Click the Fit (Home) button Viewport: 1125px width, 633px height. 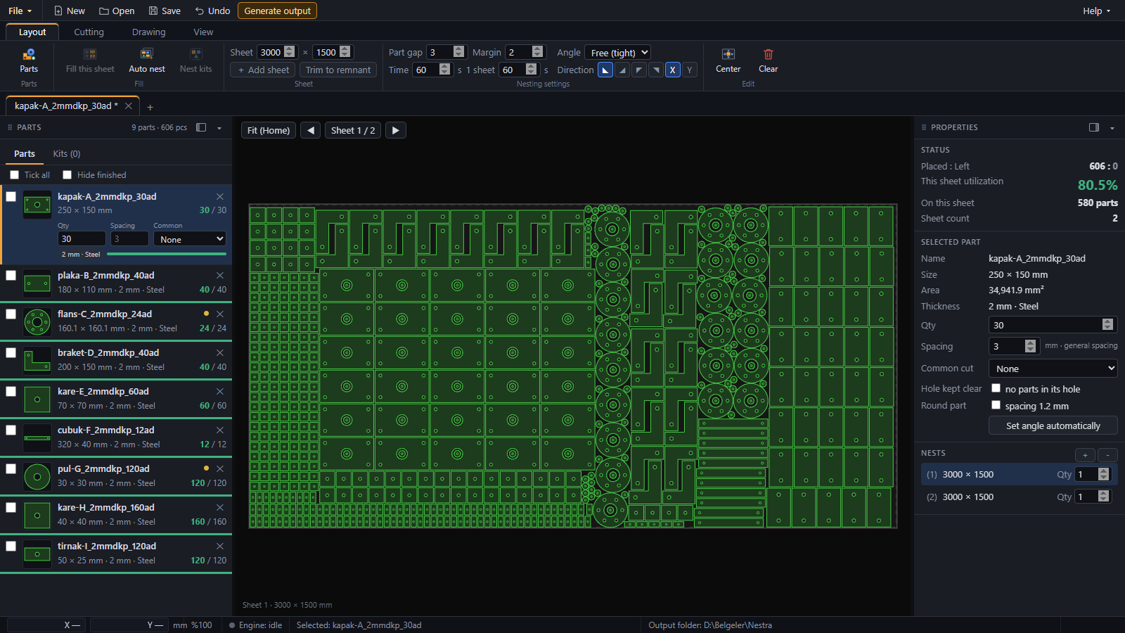269,130
